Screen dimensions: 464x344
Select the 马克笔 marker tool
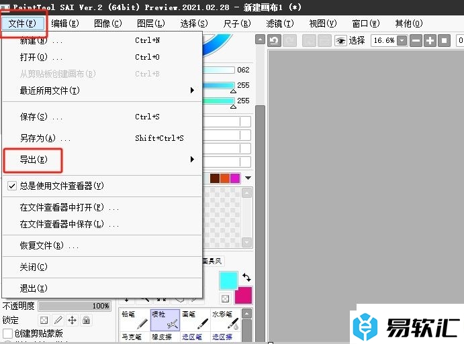tap(135, 337)
